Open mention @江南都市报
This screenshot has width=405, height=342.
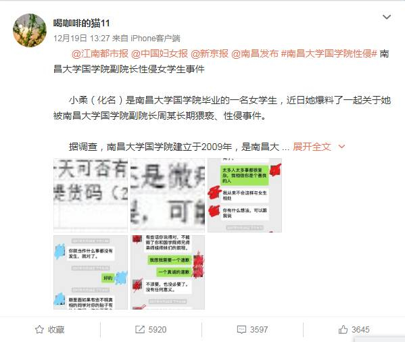tap(100, 53)
